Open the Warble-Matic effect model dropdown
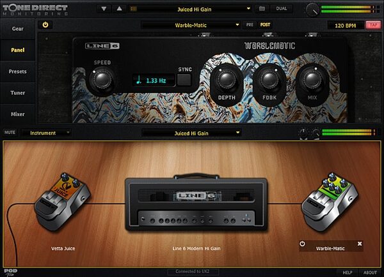Screen dimensions: 384x277 [191, 25]
